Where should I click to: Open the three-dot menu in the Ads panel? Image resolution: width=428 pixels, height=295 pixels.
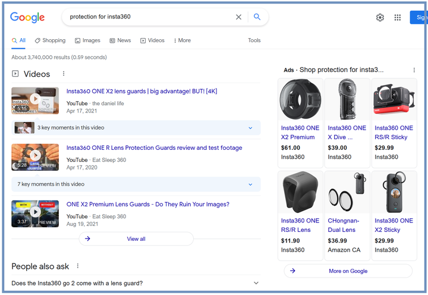coord(414,70)
